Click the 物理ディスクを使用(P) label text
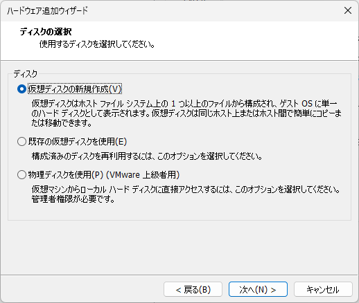This screenshot has width=359, height=303. [66, 174]
